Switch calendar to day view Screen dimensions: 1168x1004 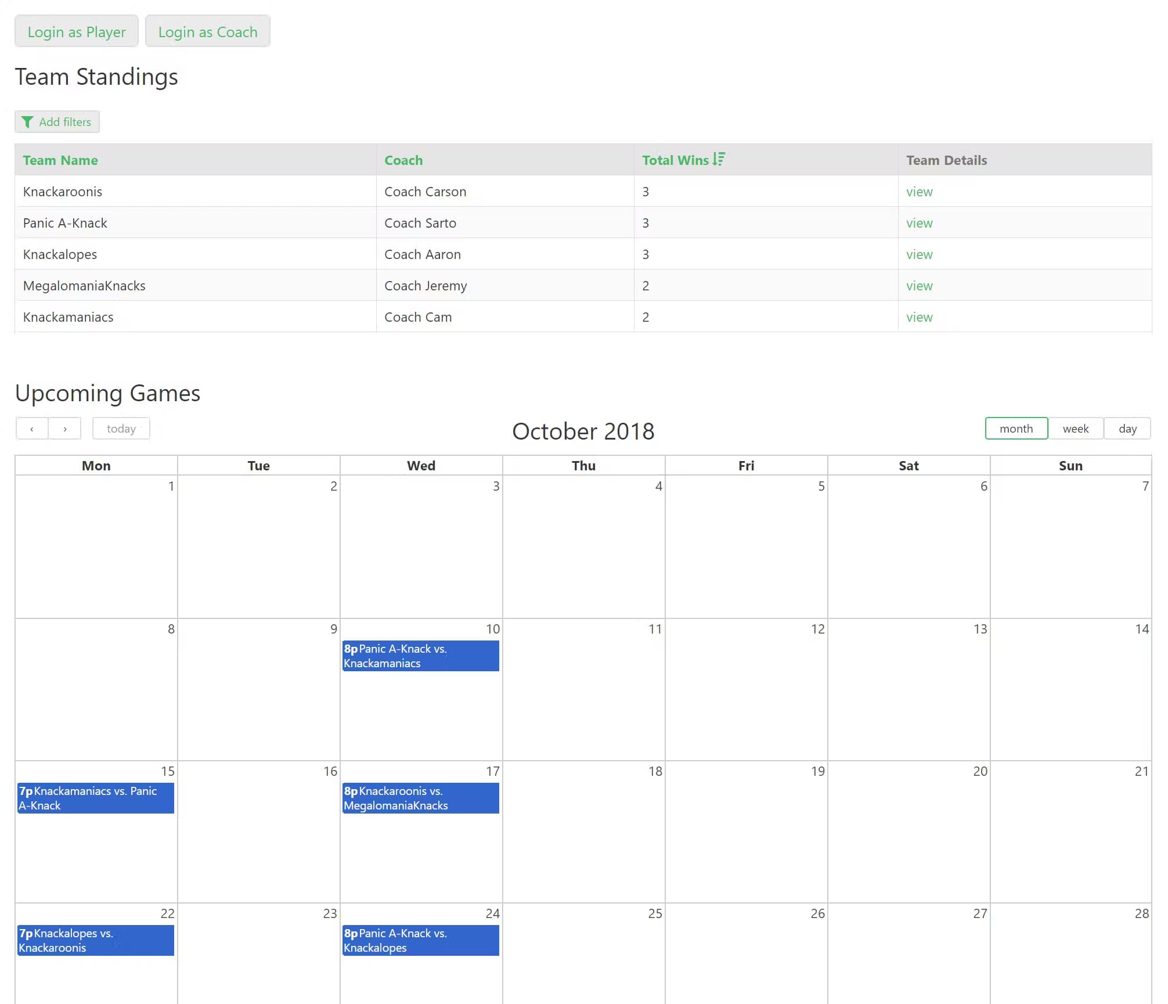(x=1127, y=429)
